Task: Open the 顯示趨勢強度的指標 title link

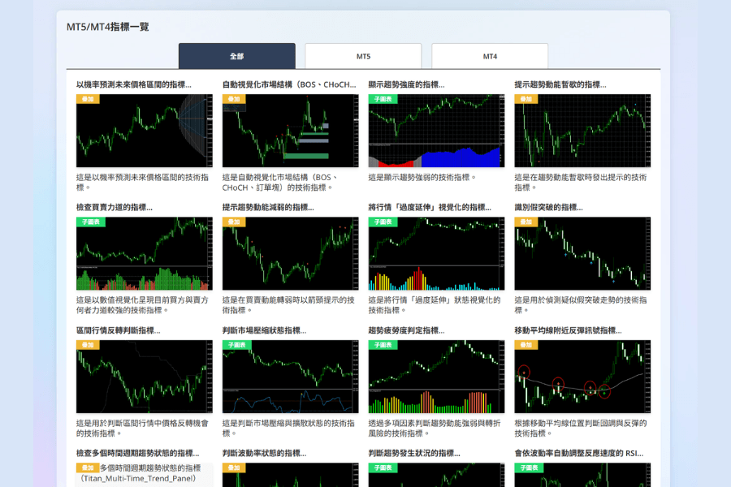Action: pos(407,84)
